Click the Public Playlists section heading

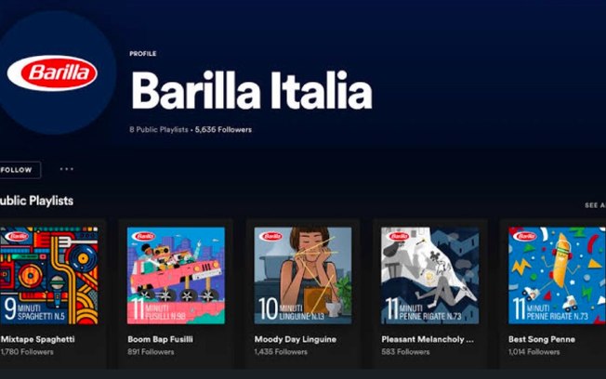36,201
